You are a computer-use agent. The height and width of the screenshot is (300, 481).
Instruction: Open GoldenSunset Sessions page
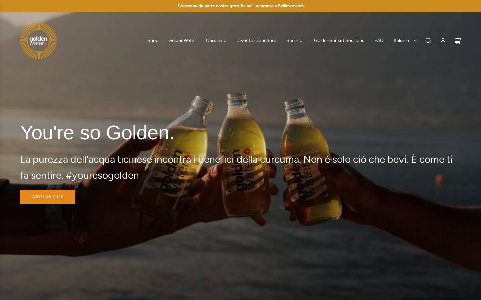click(339, 41)
